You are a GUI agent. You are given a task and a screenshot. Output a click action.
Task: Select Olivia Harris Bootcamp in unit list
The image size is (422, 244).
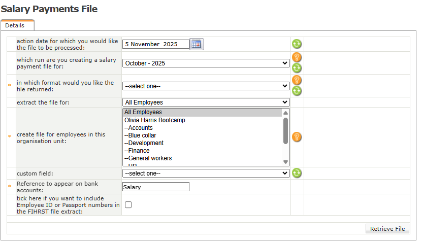point(155,120)
